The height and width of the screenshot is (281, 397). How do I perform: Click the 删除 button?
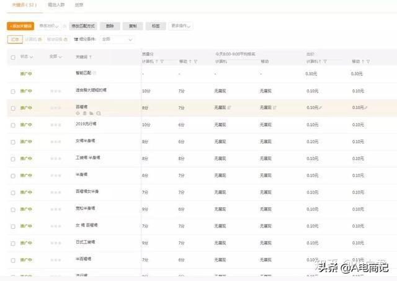110,26
